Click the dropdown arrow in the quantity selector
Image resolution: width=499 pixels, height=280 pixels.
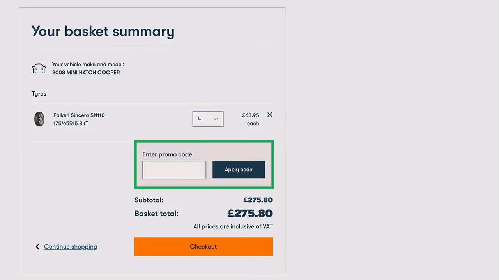tap(214, 119)
